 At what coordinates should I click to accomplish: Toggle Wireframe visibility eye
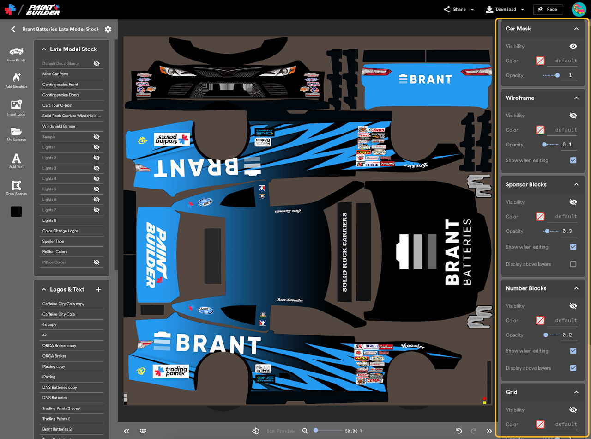(573, 116)
